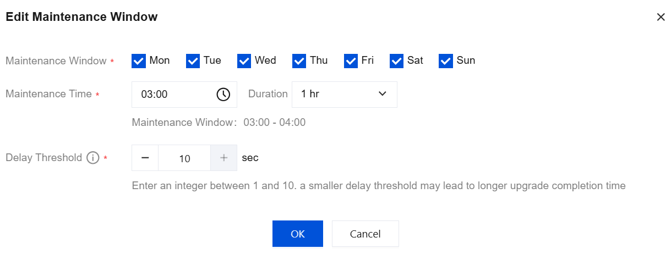
Task: Click the 03:00 maintenance time field
Action: [173, 95]
